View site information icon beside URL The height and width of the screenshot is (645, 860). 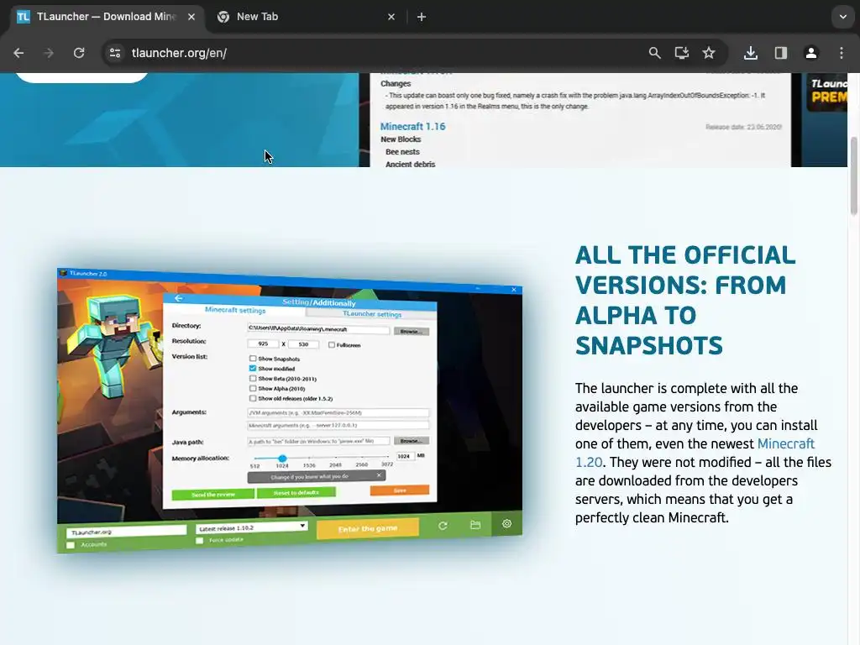(115, 53)
